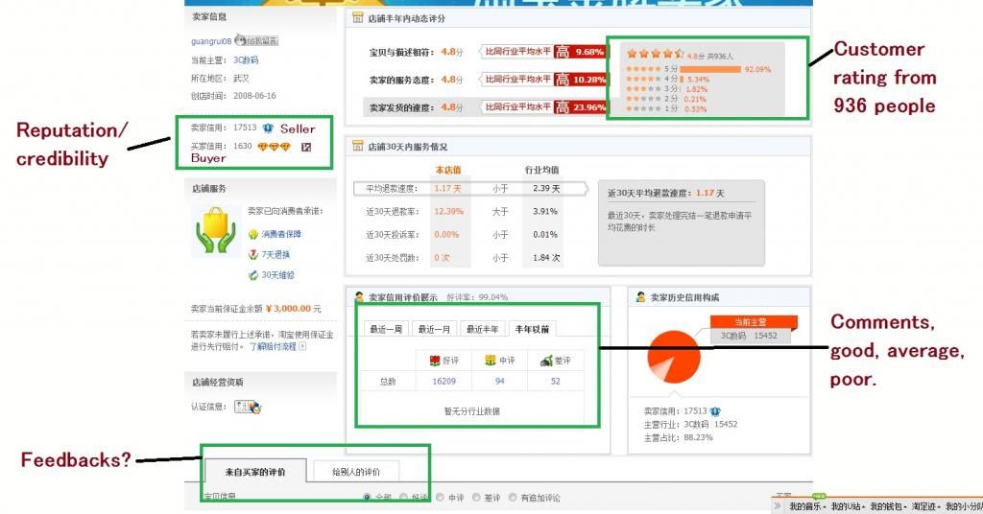The width and height of the screenshot is (983, 514).
Task: Click the overall star rating icons
Action: pyautogui.click(x=655, y=54)
